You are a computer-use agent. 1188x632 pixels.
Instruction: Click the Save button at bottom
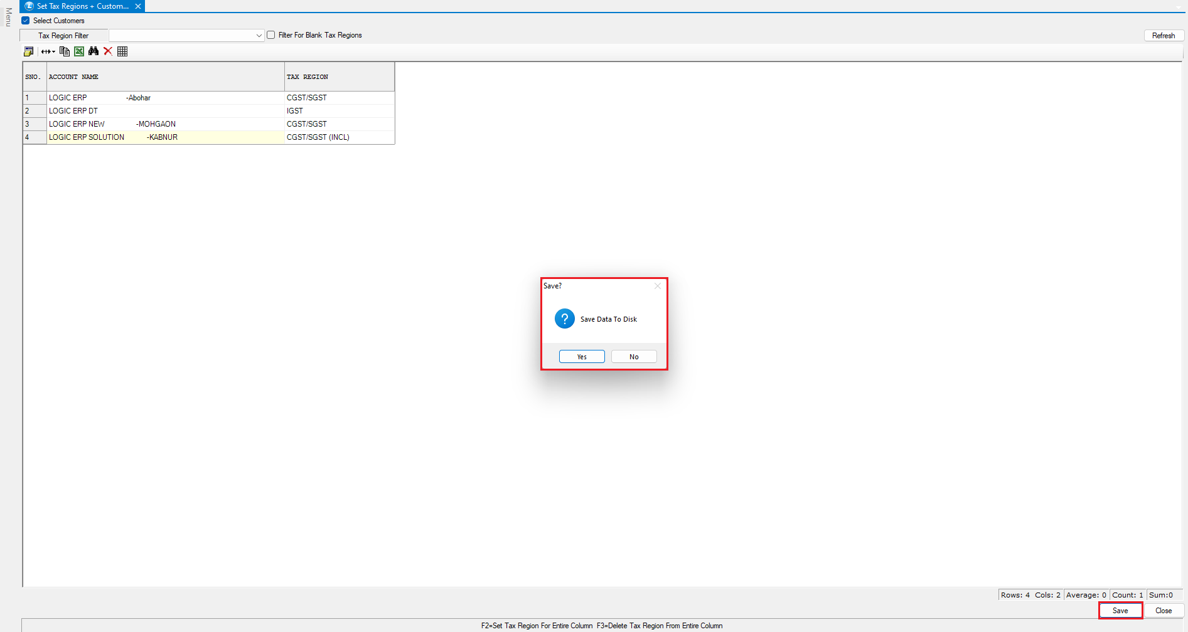coord(1120,611)
